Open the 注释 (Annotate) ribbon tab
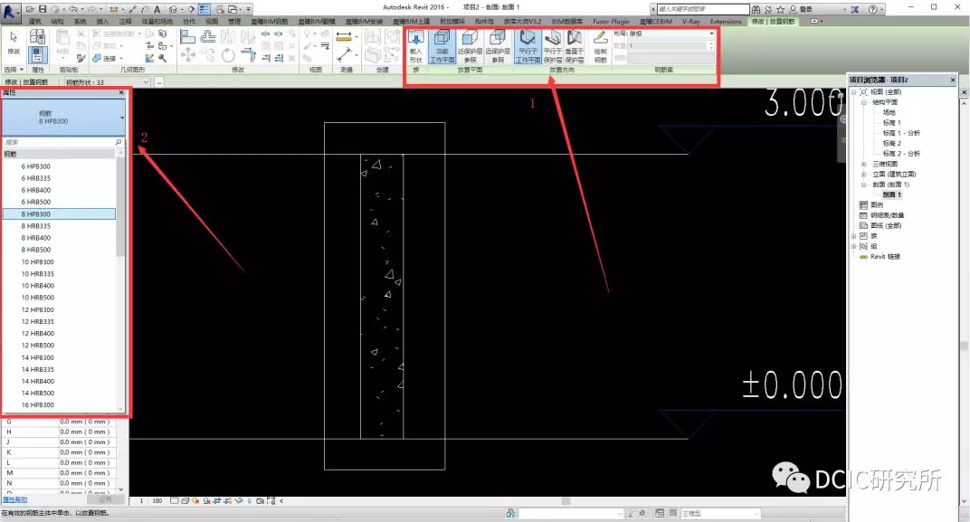970x522 pixels. pyautogui.click(x=126, y=21)
